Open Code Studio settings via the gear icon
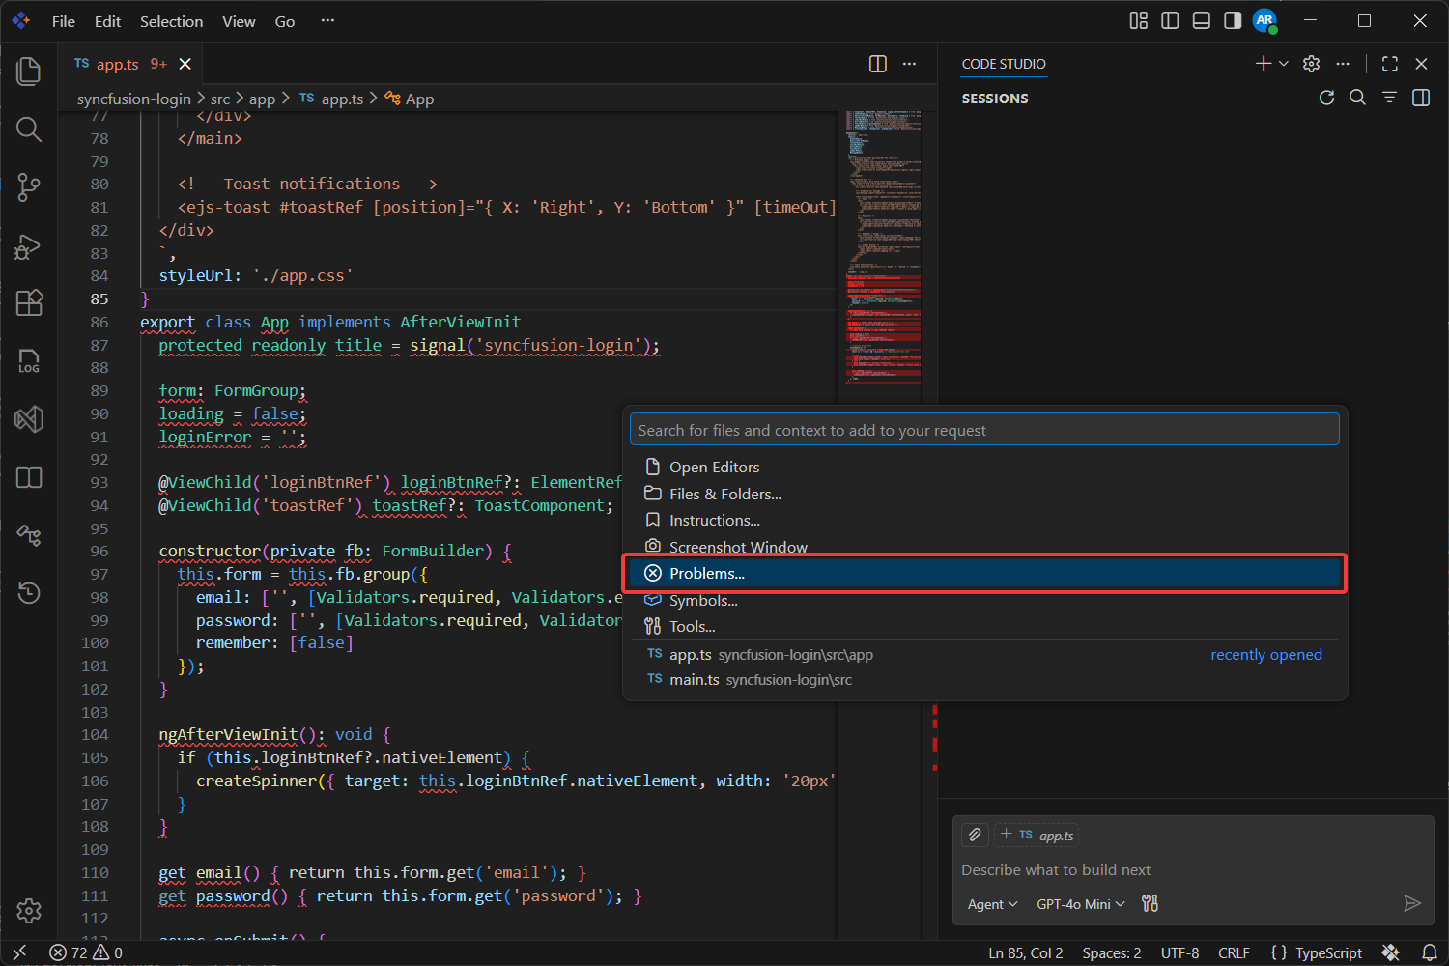The width and height of the screenshot is (1449, 966). pyautogui.click(x=1310, y=64)
